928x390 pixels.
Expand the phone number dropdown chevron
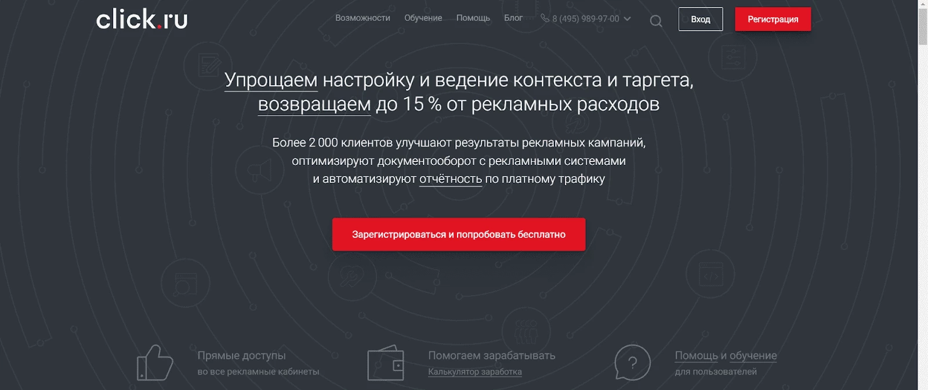pyautogui.click(x=627, y=19)
